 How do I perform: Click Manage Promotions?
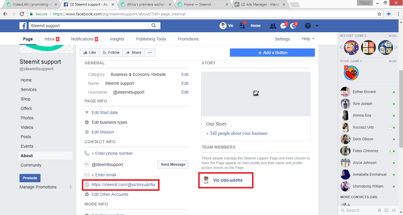click(38, 187)
